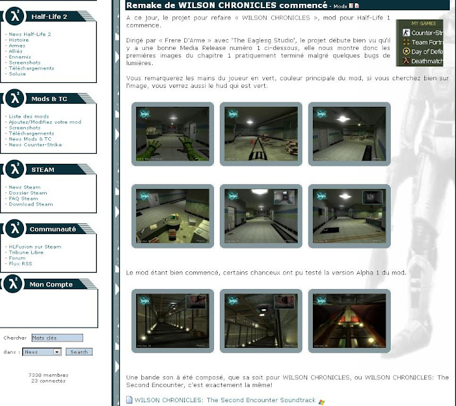The width and height of the screenshot is (456, 406).
Task: Open the second Alpha 1 tunnel screenshot
Action: 261,321
